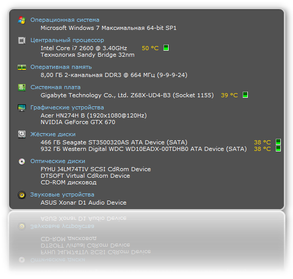Open the Графические устройства section link
Viewport: 293px width, 279px height.
(67, 107)
